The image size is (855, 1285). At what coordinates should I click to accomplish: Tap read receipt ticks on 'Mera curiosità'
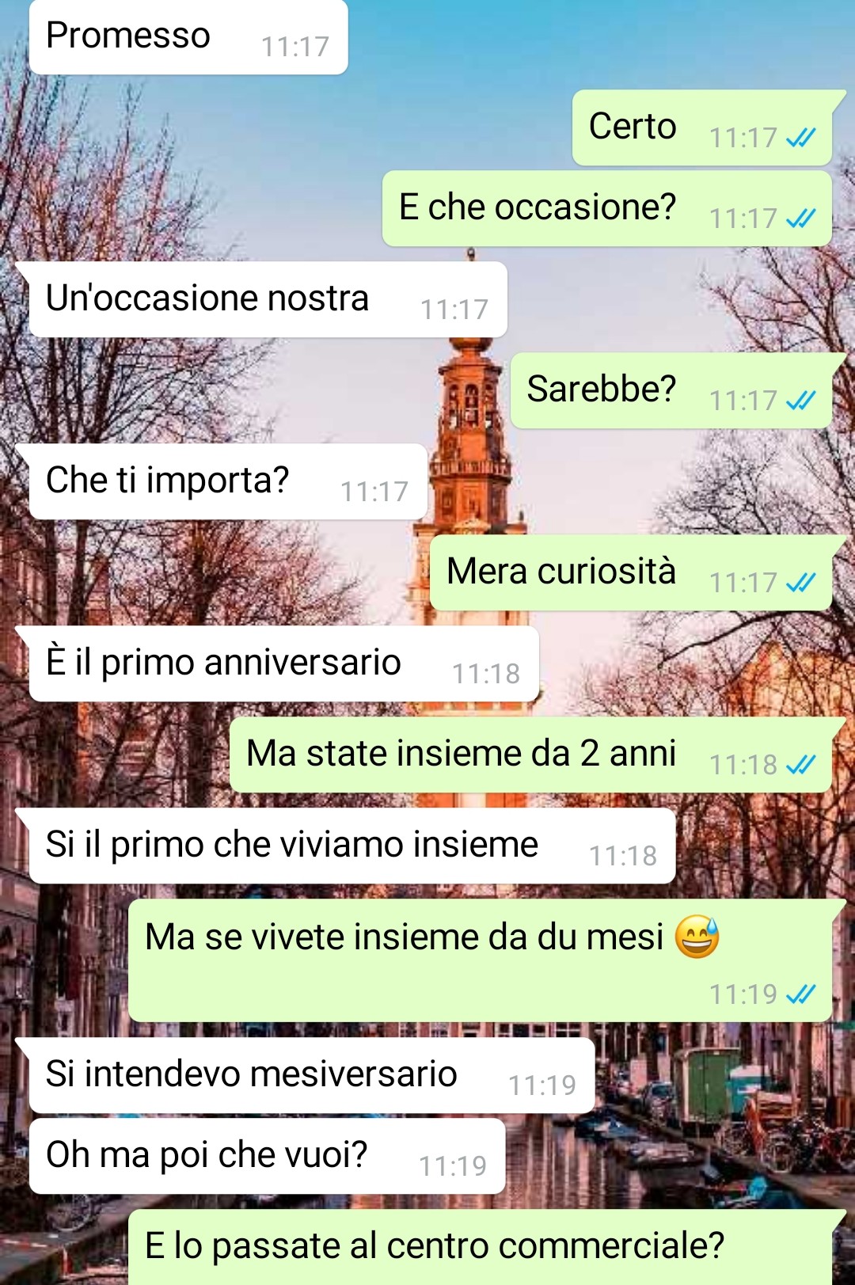click(800, 583)
